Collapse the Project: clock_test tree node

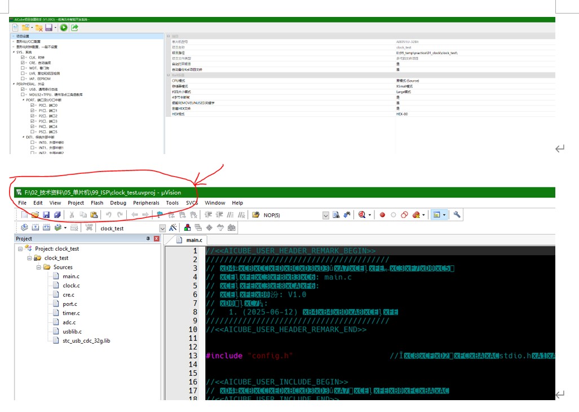click(20, 249)
